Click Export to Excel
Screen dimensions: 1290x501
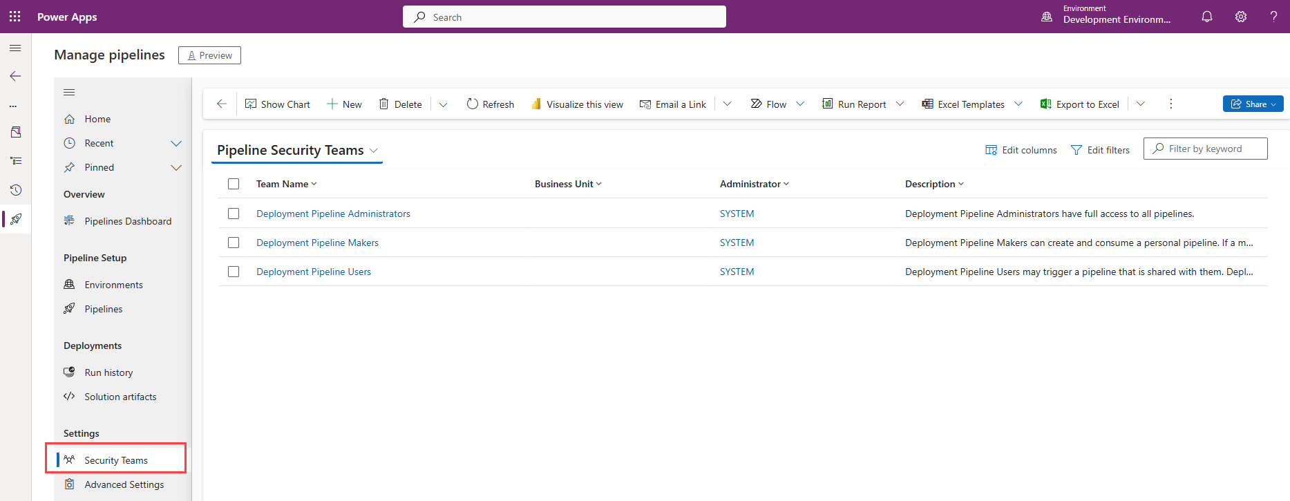tap(1079, 104)
